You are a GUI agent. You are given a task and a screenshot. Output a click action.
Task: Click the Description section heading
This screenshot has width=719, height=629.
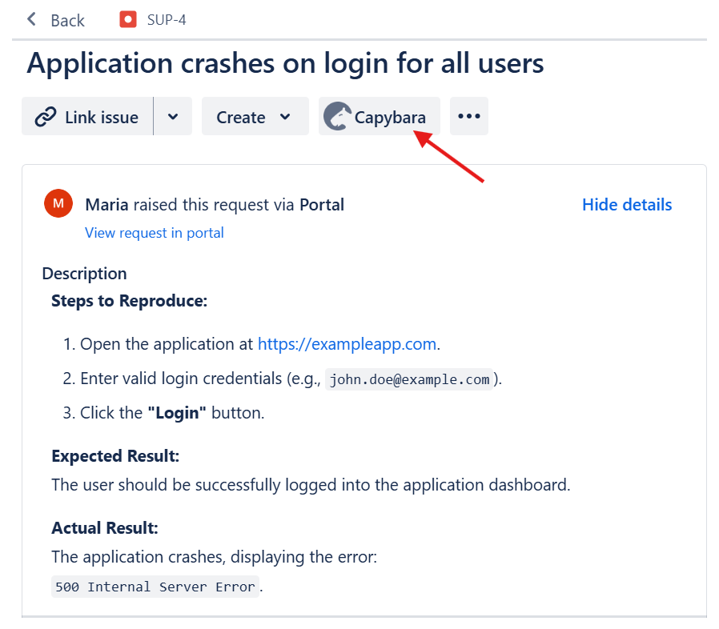pyautogui.click(x=84, y=274)
